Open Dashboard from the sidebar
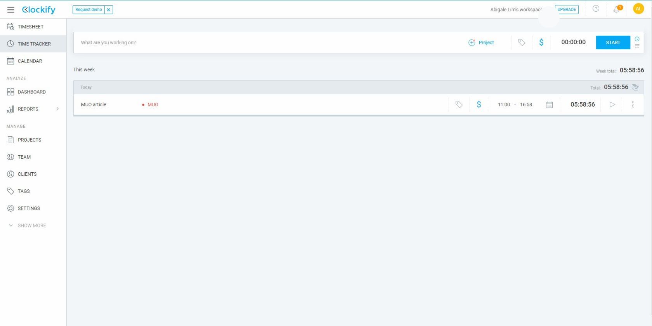The width and height of the screenshot is (652, 326). pos(33,92)
